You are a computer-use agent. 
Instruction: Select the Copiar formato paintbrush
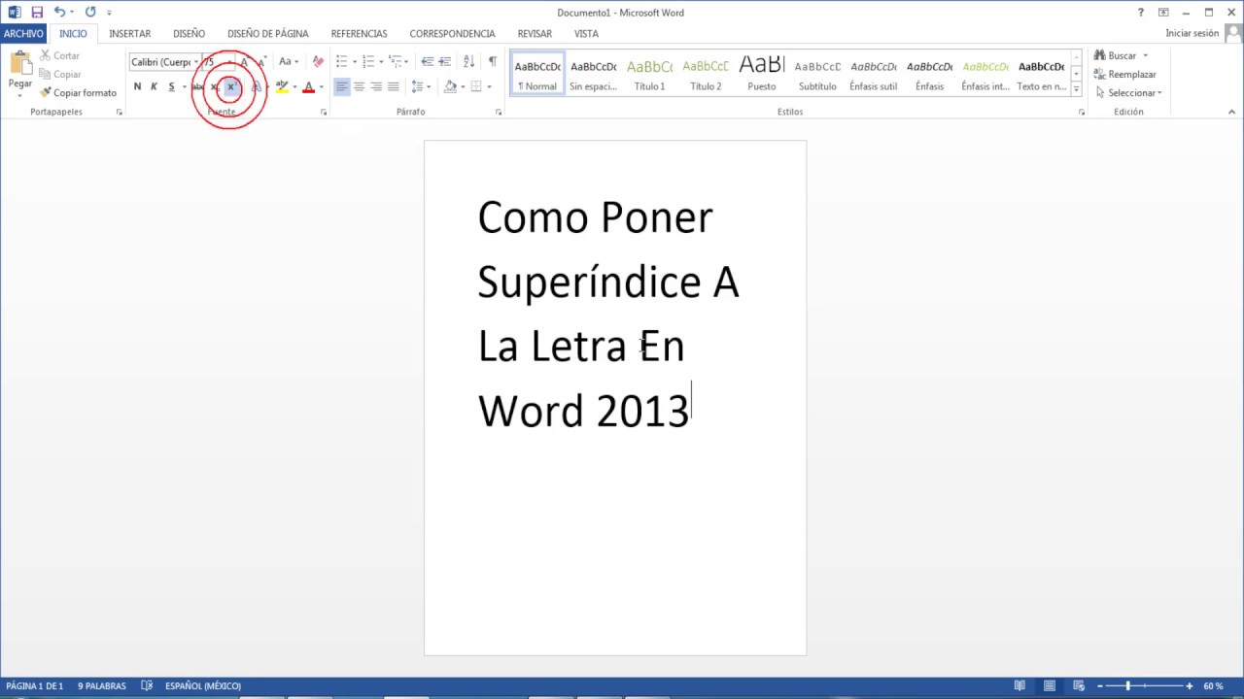[x=78, y=93]
